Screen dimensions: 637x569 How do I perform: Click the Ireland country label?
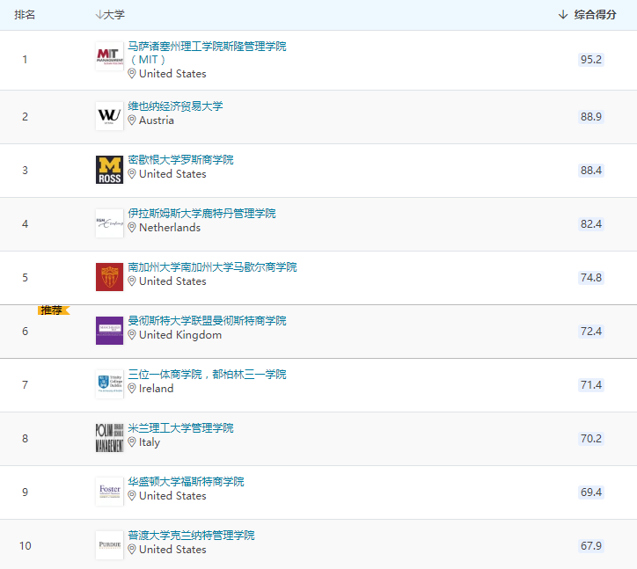[157, 388]
